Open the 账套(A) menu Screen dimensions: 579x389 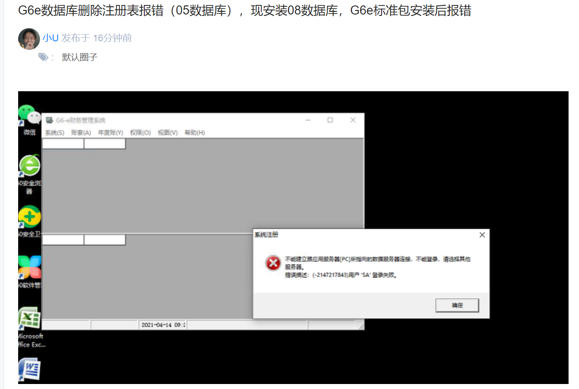point(81,133)
